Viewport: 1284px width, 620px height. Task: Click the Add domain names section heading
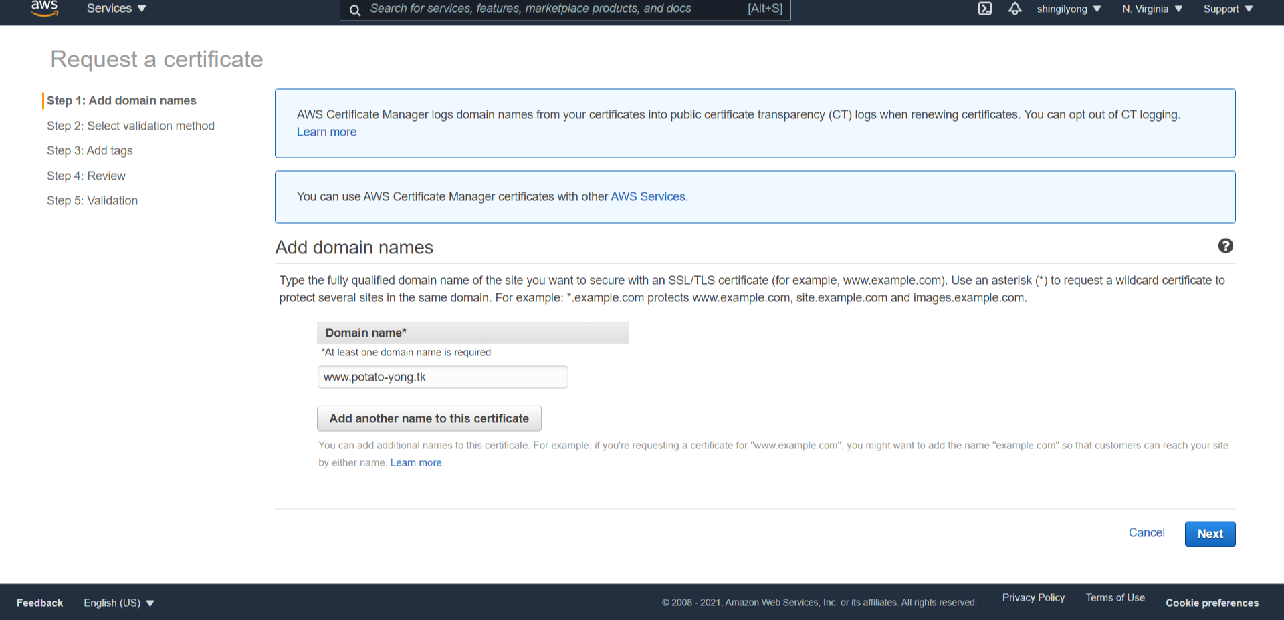354,247
